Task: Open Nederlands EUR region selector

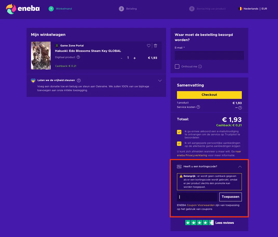Action: tap(253, 9)
